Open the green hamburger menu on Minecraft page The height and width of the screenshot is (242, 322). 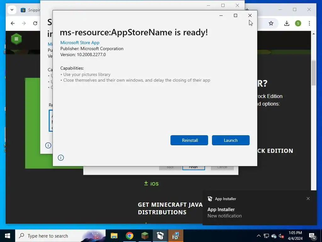[16, 39]
